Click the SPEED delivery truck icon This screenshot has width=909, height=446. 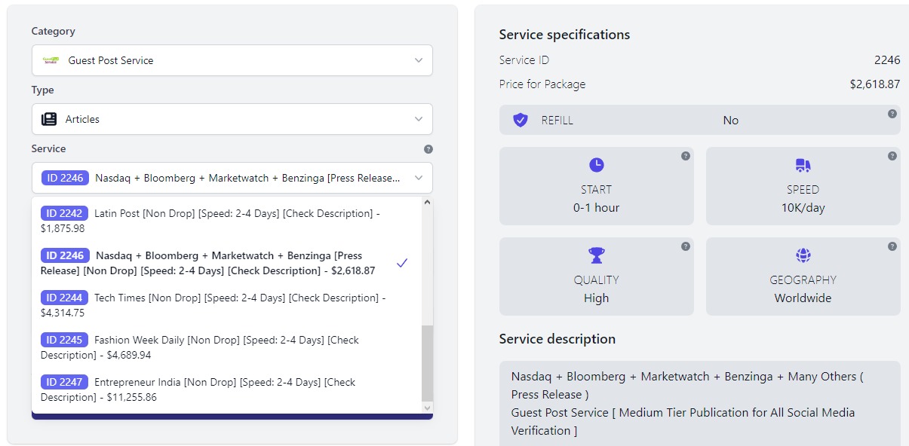803,165
